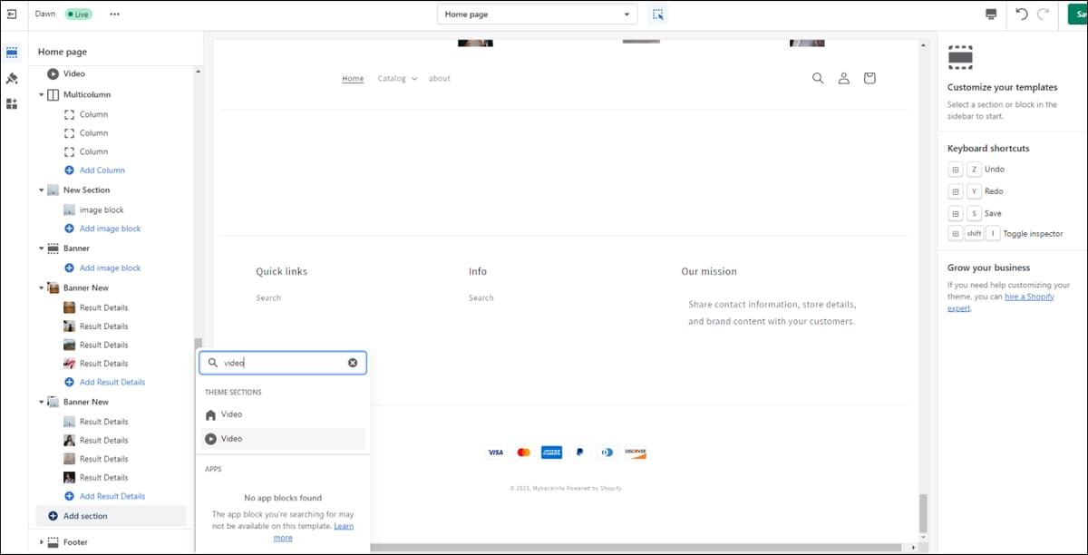Collapse the Banner section

pyautogui.click(x=41, y=248)
